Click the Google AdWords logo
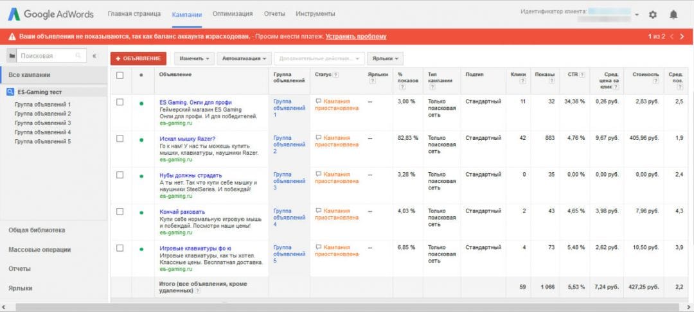The image size is (694, 312). [x=51, y=14]
